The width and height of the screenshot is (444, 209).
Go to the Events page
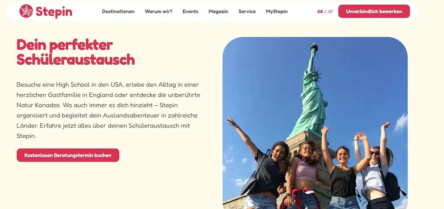pyautogui.click(x=190, y=11)
